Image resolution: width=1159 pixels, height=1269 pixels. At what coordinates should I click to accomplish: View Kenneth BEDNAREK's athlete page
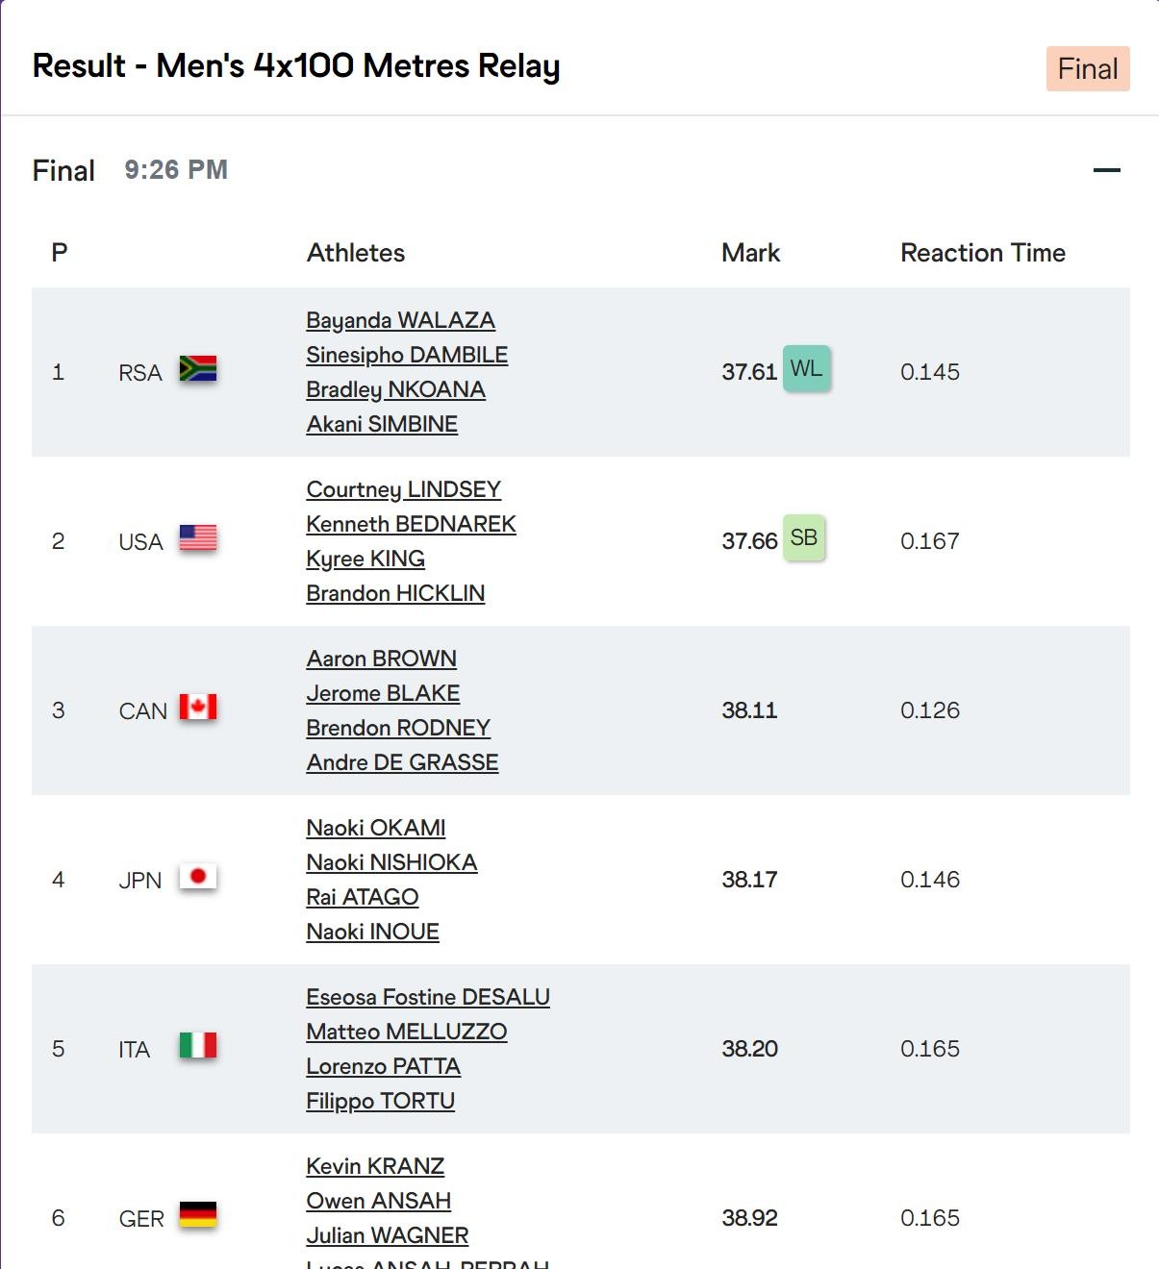(412, 524)
